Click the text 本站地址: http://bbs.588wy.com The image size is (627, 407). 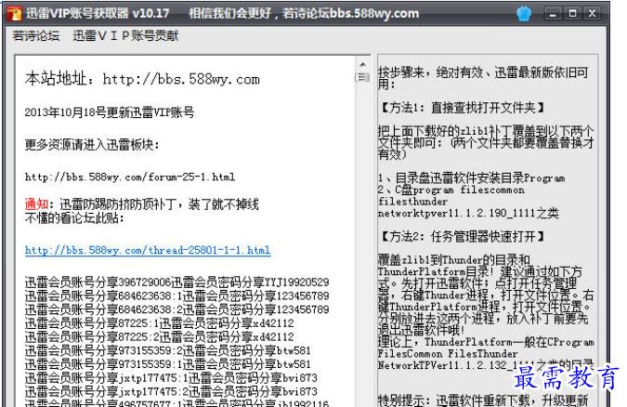pyautogui.click(x=142, y=79)
